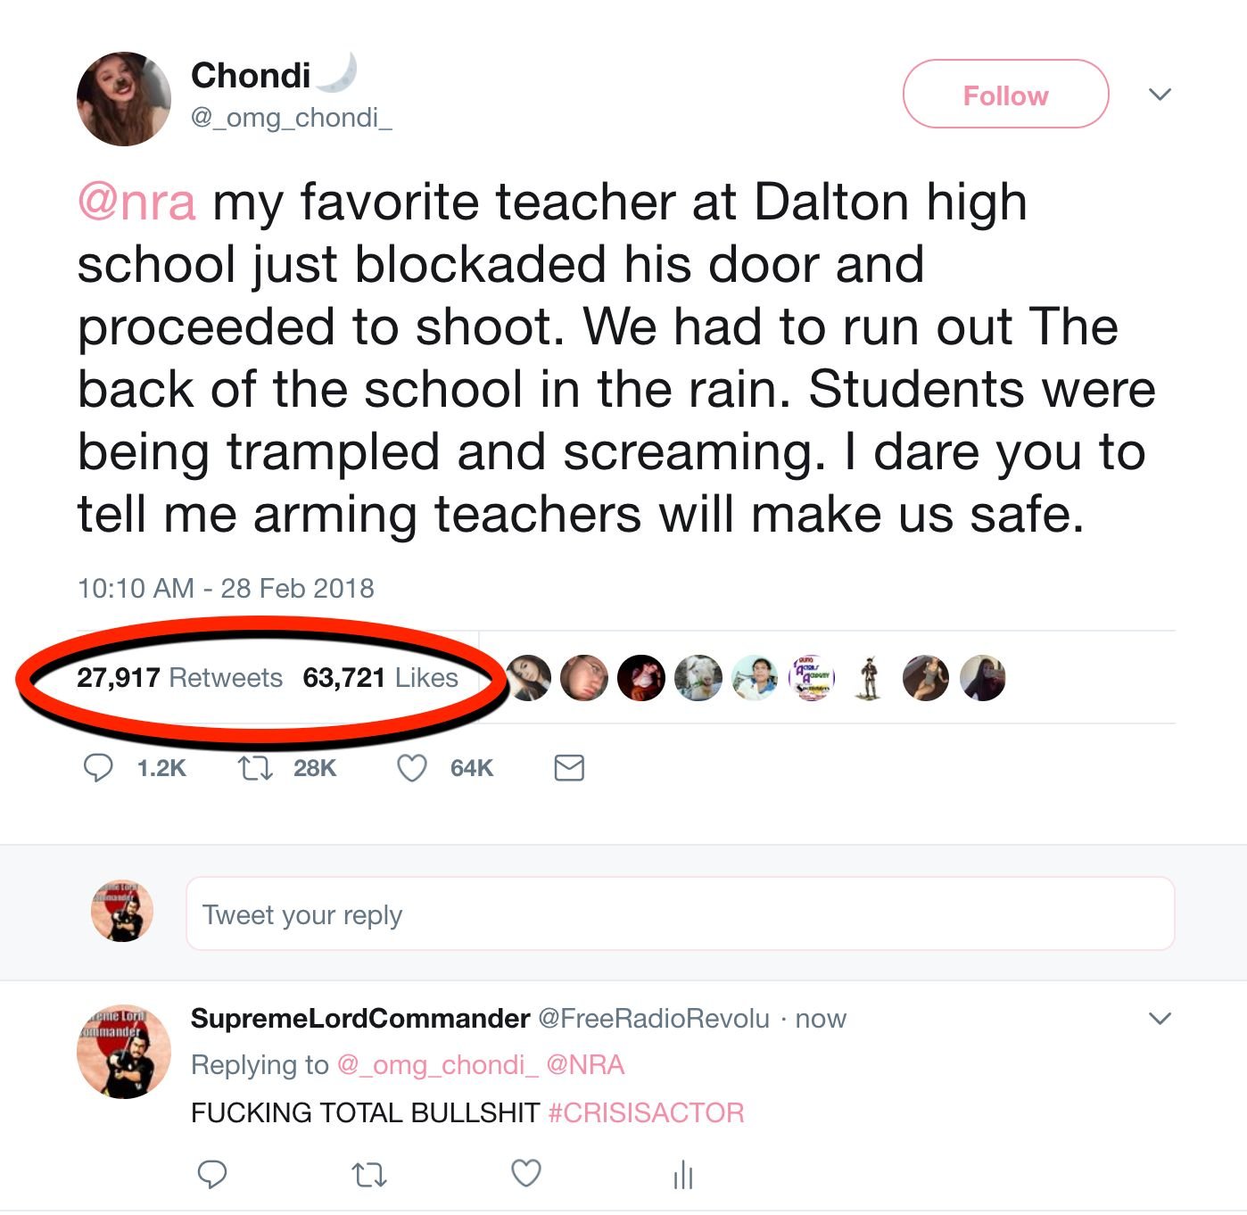The width and height of the screenshot is (1247, 1215).
Task: View the 63,721 Likes list
Action: pyautogui.click(x=380, y=678)
